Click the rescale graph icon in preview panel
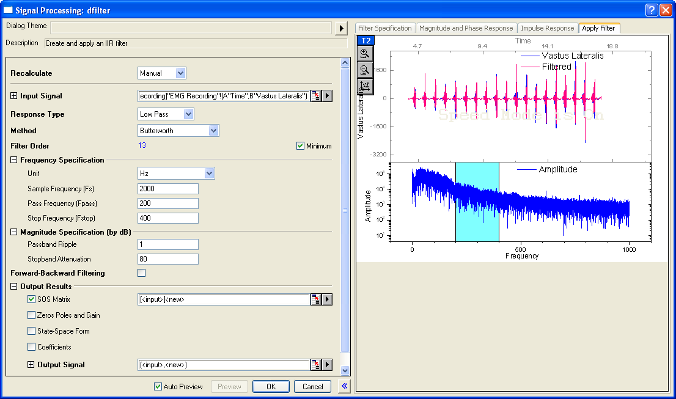Viewport: 676px width, 399px height. tap(365, 86)
